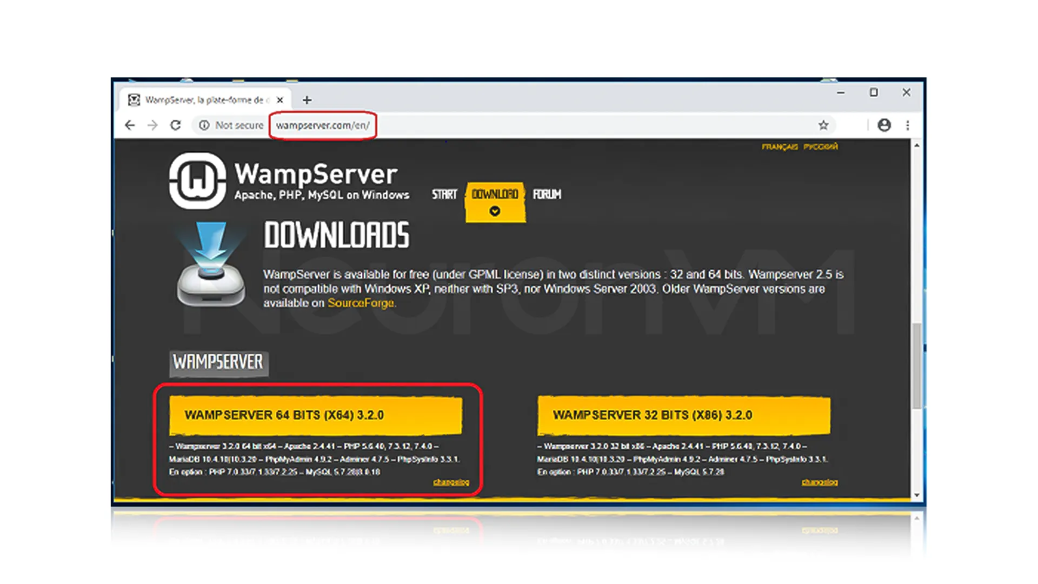
Task: Click the browser back arrow
Action: pos(130,125)
